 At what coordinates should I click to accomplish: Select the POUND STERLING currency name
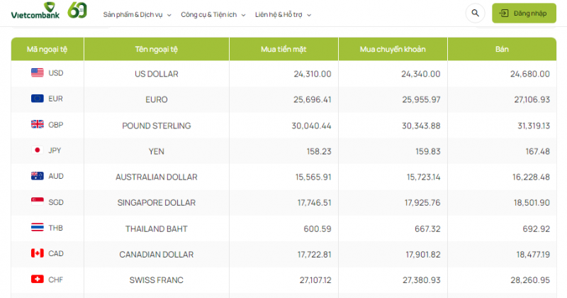(157, 126)
